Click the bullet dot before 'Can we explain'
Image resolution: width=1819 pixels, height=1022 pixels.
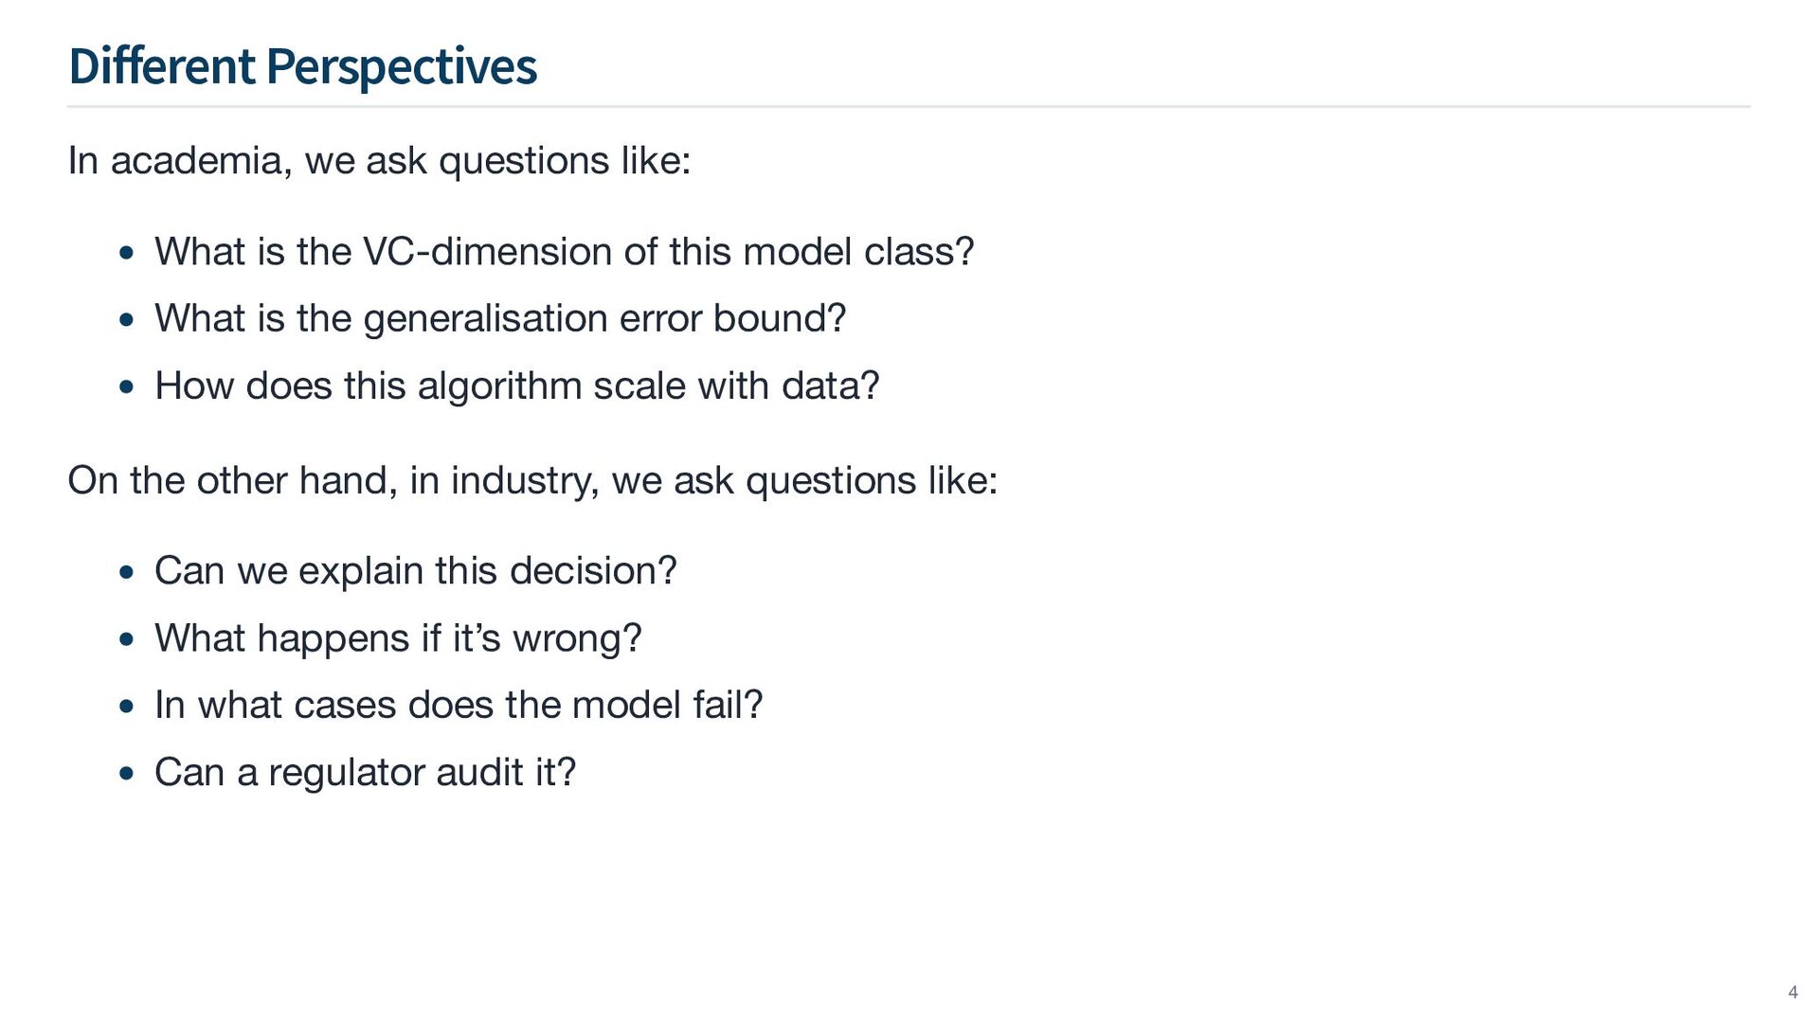(127, 573)
